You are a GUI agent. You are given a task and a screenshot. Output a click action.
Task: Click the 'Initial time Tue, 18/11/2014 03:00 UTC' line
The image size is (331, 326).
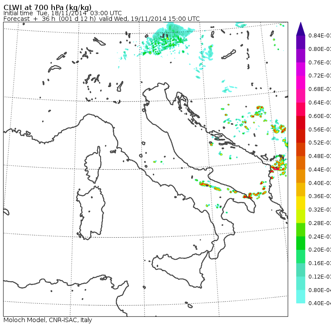point(62,13)
